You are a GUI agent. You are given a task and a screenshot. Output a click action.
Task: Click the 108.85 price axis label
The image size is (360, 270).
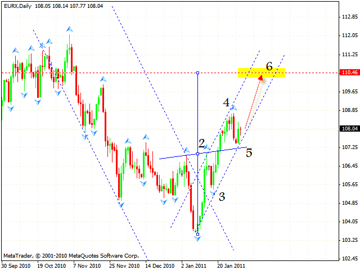(350, 110)
